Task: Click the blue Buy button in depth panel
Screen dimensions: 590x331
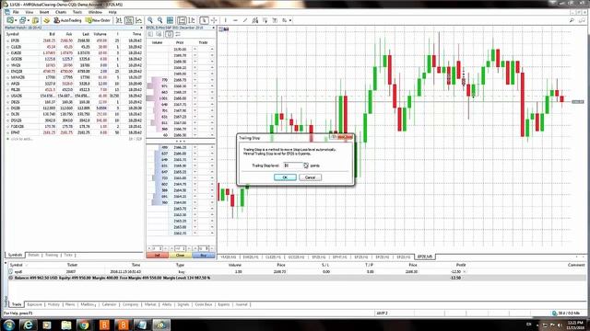Action: (203, 256)
